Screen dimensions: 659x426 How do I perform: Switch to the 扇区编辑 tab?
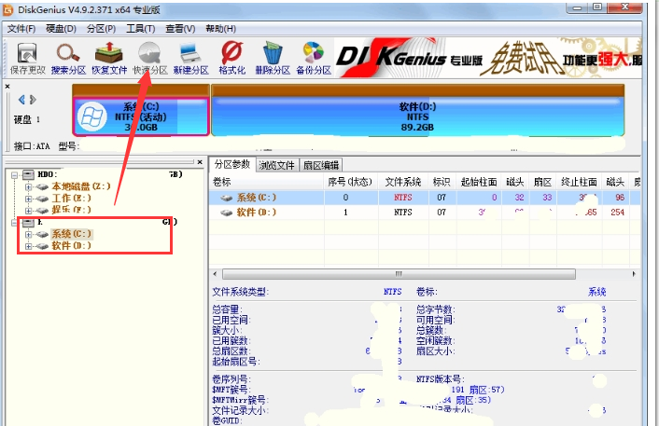pyautogui.click(x=321, y=165)
